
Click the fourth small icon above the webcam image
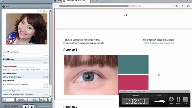(47, 11)
